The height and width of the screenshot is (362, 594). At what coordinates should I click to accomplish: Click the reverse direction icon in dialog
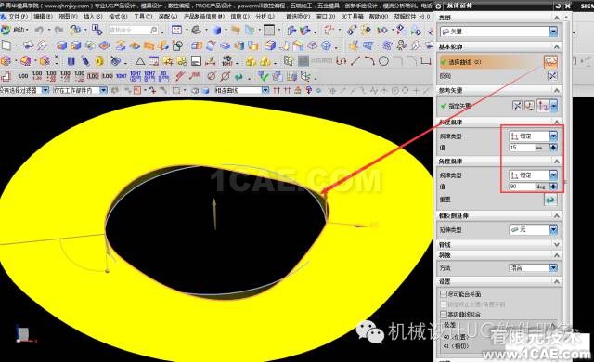pos(552,76)
